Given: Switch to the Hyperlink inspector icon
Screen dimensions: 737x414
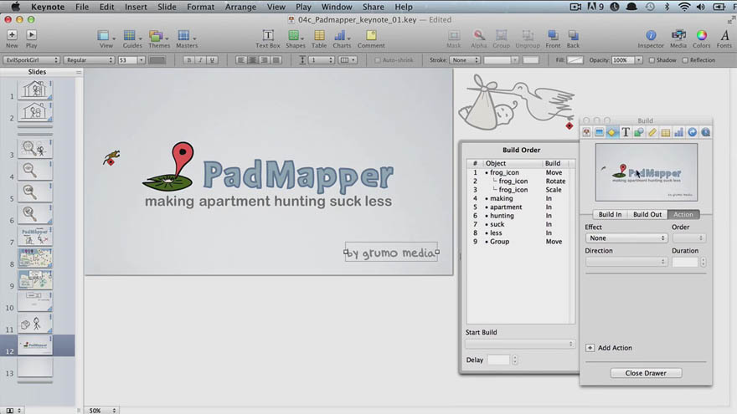Looking at the screenshot, I should pos(693,133).
